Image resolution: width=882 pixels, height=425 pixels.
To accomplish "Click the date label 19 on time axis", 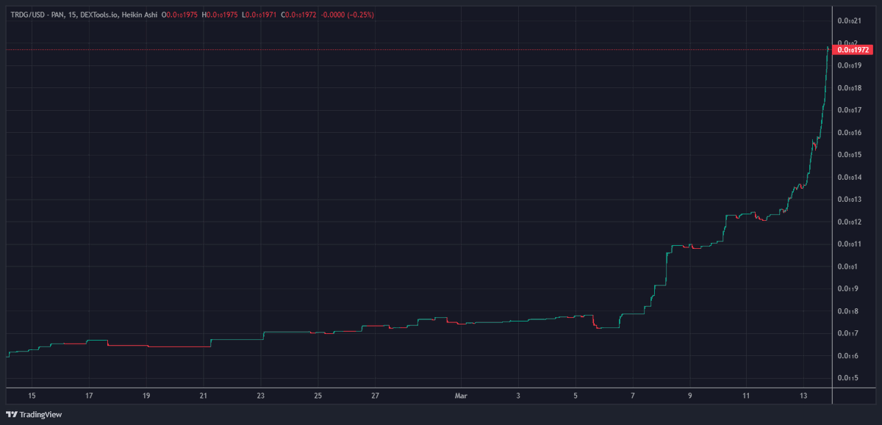I will point(146,395).
